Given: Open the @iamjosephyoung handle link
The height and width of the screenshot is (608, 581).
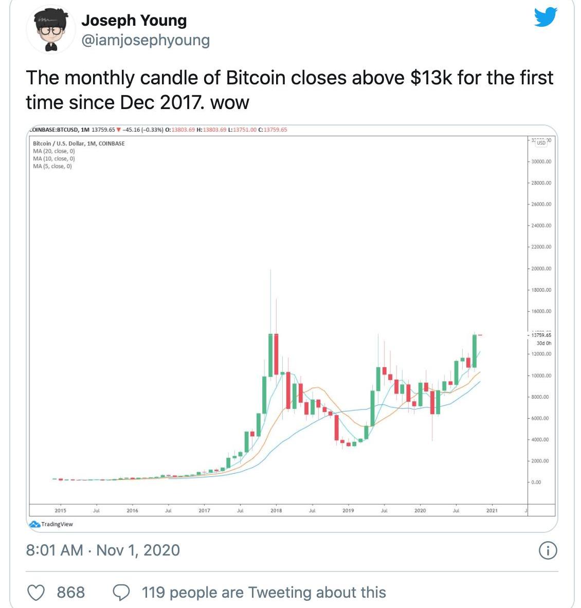Looking at the screenshot, I should point(146,40).
